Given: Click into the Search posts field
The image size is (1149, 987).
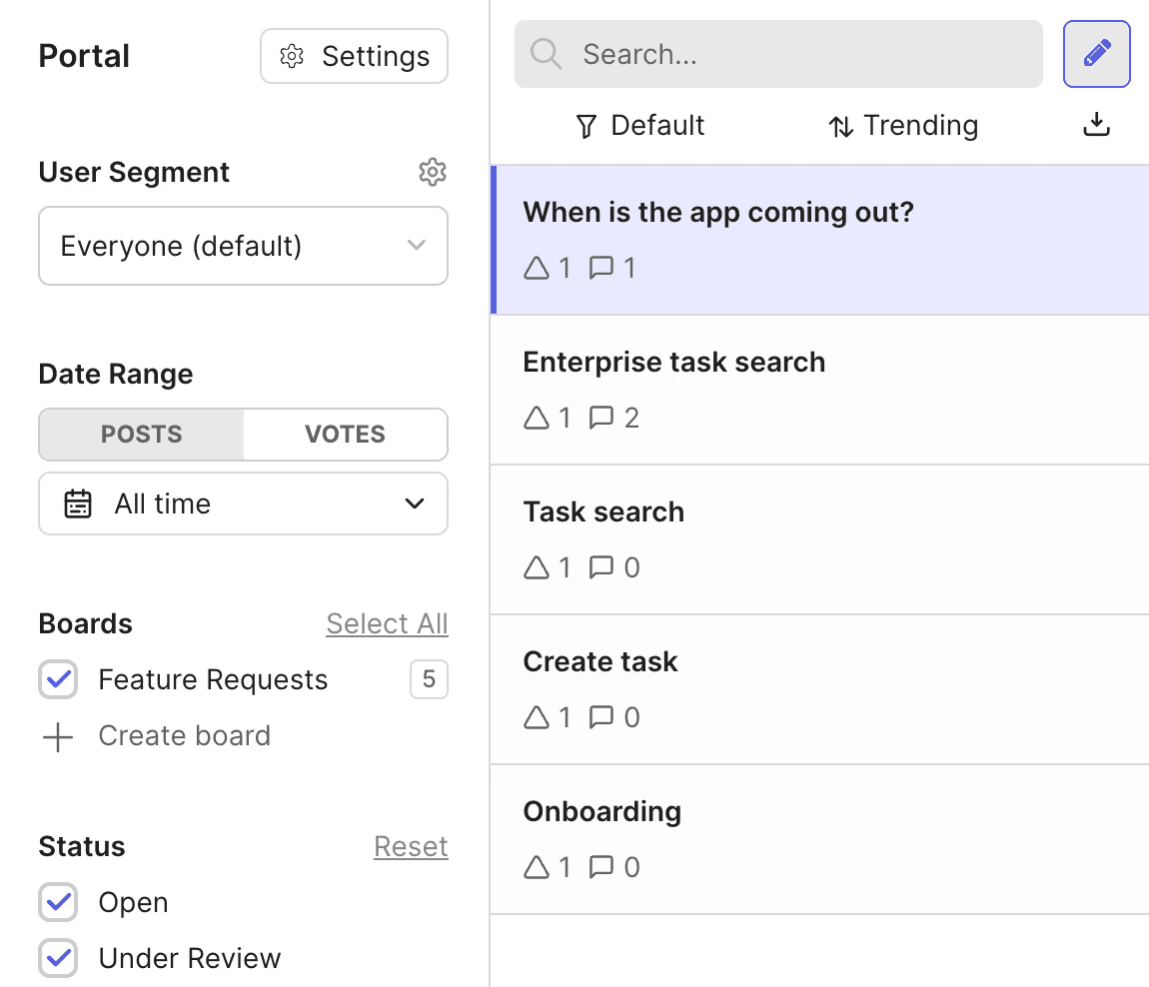Looking at the screenshot, I should [x=799, y=54].
